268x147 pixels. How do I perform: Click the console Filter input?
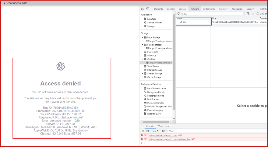[x=217, y=131]
